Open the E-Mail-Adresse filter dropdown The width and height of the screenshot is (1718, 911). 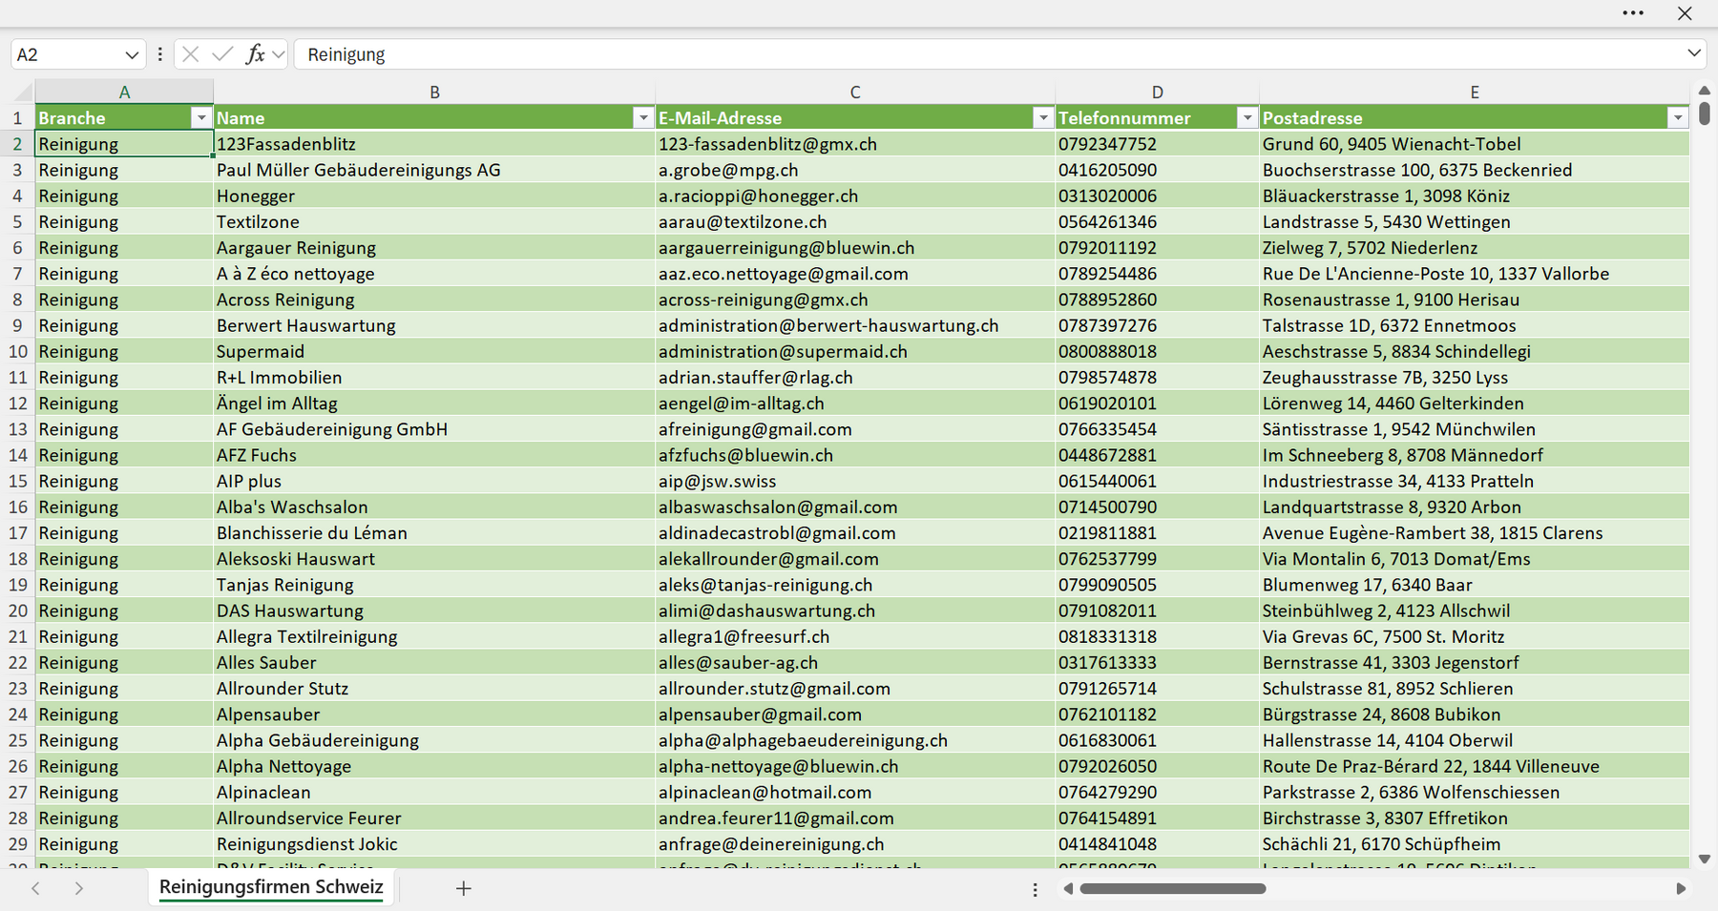tap(1043, 117)
